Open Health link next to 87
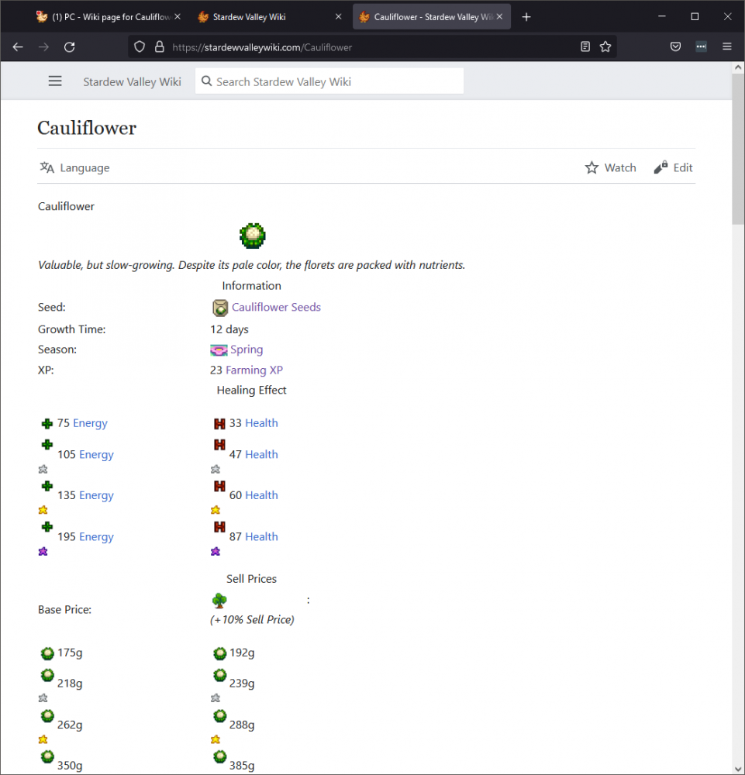This screenshot has width=745, height=775. coord(261,537)
